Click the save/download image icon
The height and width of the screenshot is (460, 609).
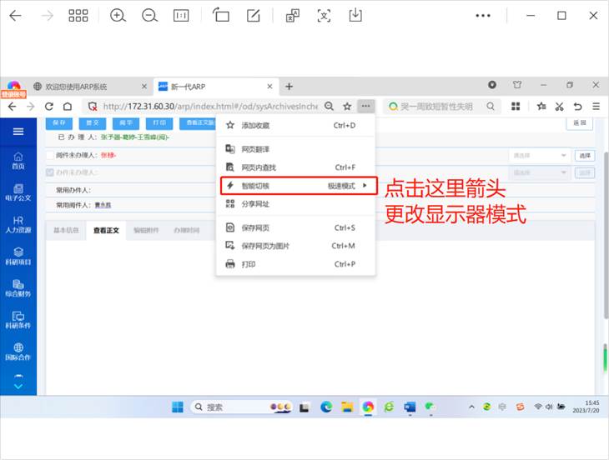pos(355,15)
